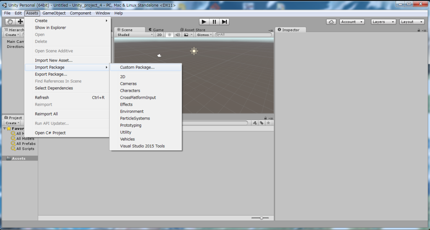Select the Move tool
The image size is (430, 230).
[20, 22]
